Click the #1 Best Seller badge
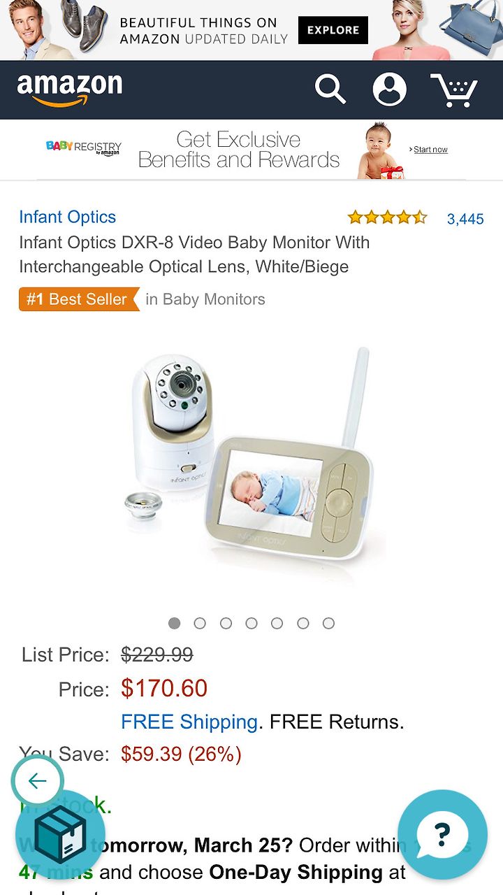This screenshot has height=895, width=503. click(79, 299)
